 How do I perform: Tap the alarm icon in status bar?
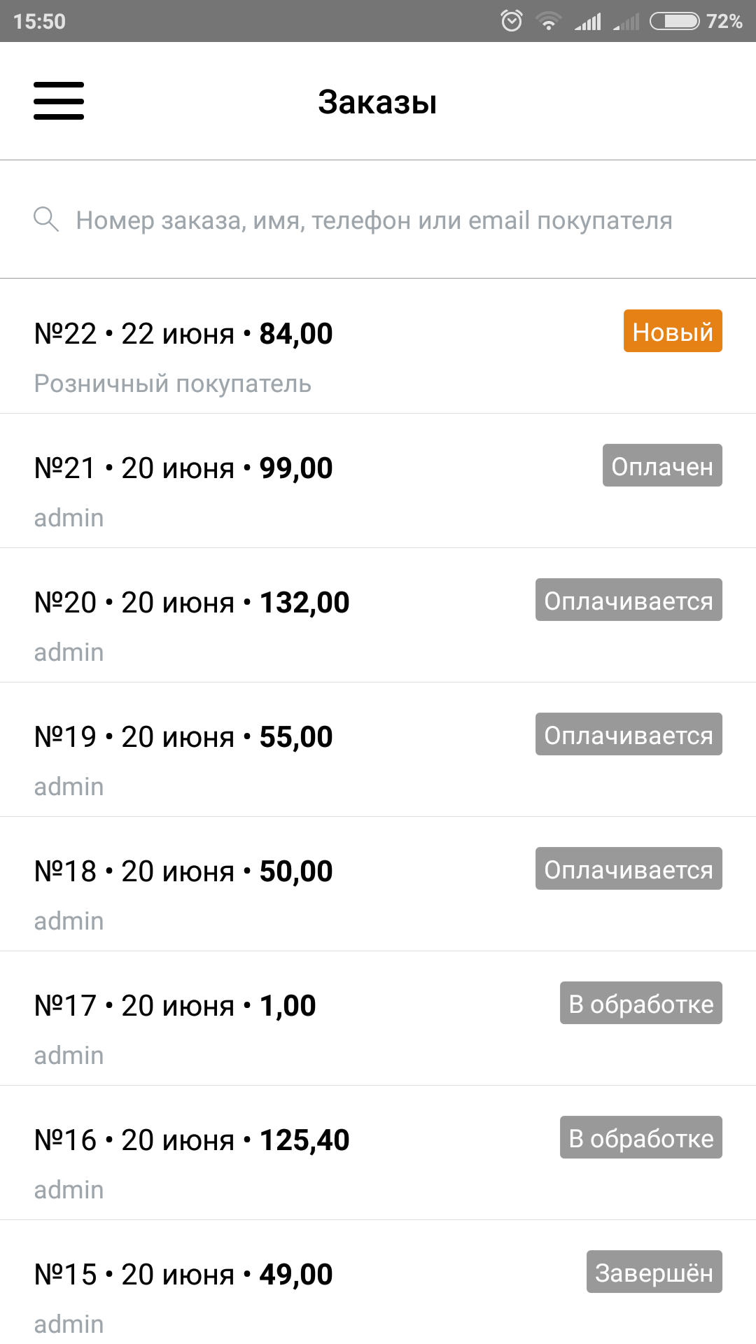click(512, 21)
